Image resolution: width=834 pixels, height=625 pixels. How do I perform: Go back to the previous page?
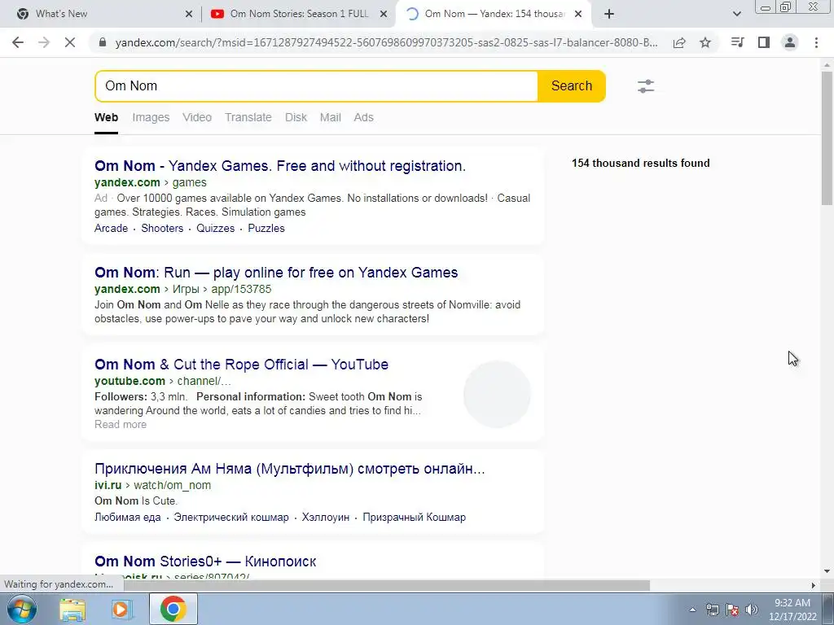[18, 42]
